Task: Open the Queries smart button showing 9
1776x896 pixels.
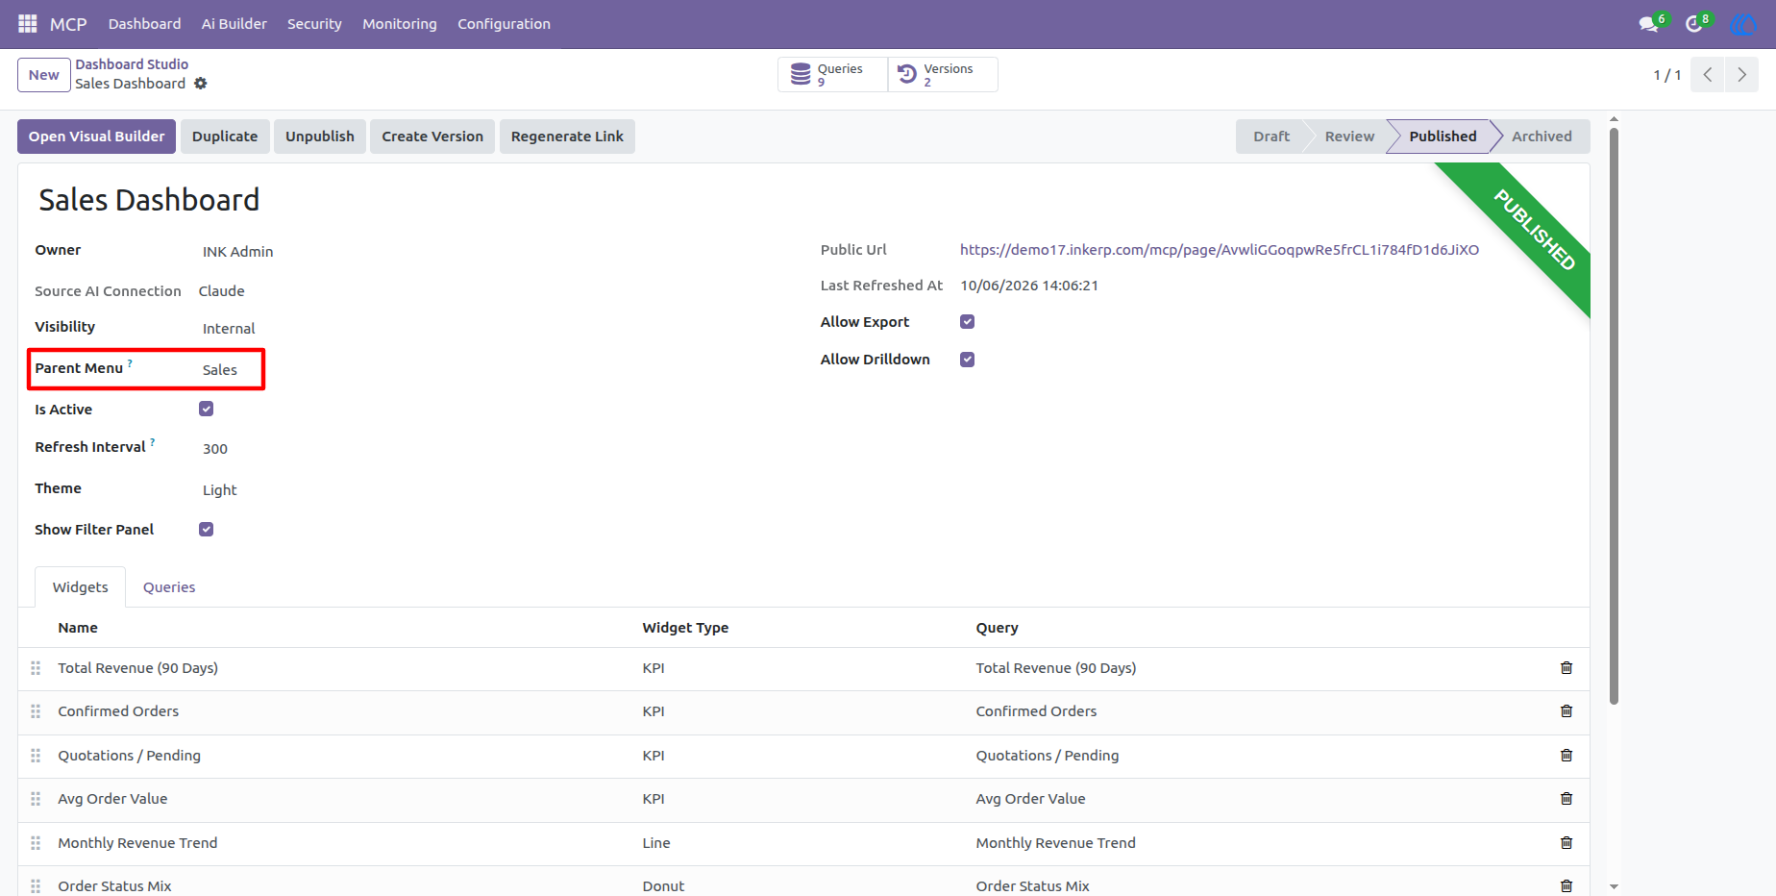Action: 832,75
